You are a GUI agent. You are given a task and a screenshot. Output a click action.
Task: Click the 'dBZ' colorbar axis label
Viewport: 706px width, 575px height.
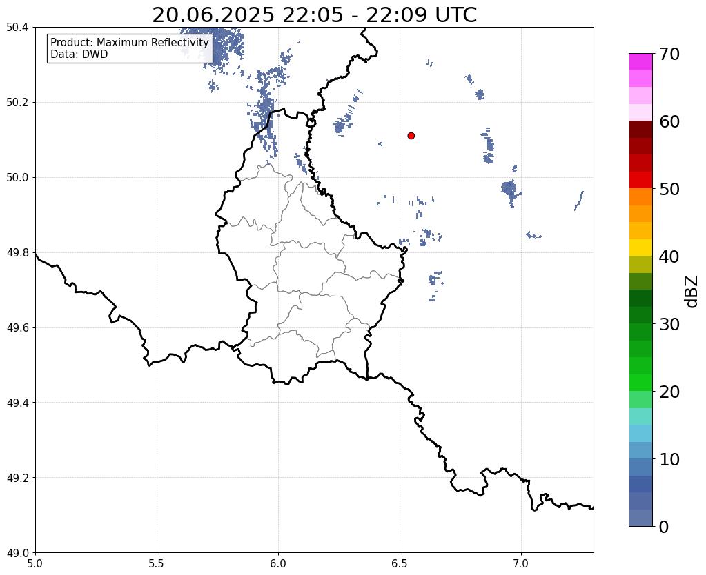pyautogui.click(x=692, y=291)
